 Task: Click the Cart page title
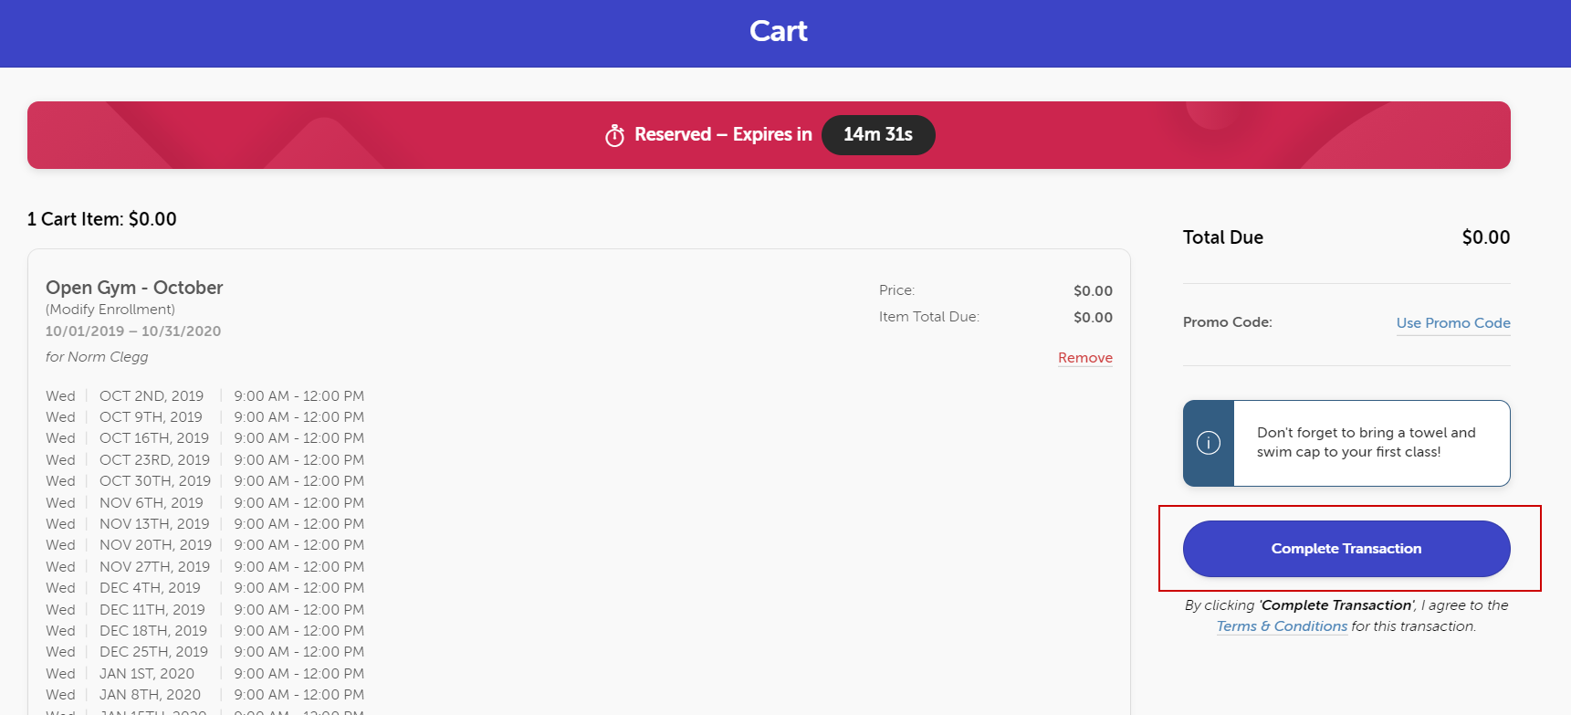coord(779,31)
